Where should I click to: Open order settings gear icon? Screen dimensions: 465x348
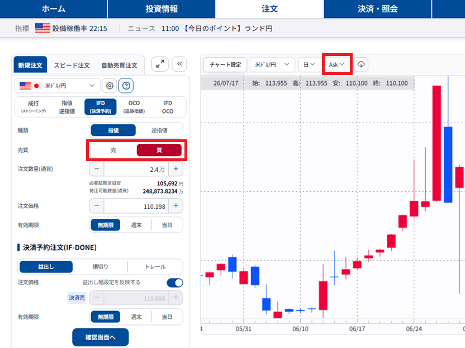pos(110,86)
